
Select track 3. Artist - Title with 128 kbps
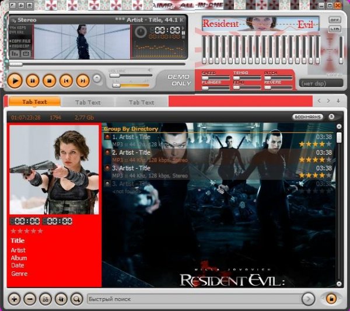tap(219, 172)
